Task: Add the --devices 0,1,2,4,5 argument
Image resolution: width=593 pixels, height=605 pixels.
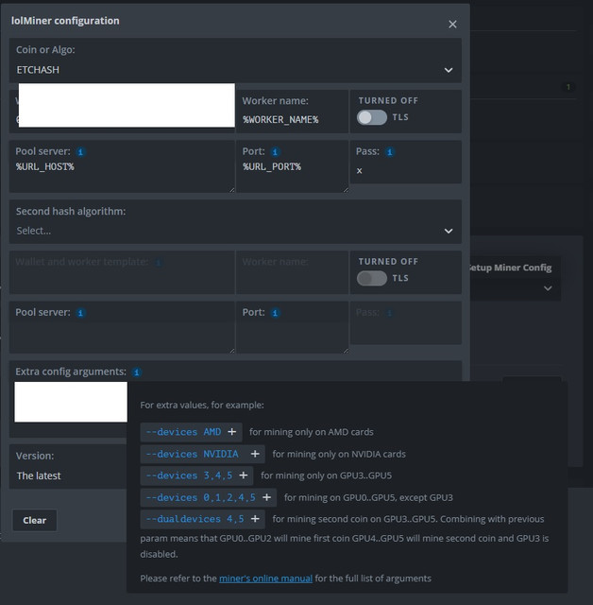Action: pos(266,497)
